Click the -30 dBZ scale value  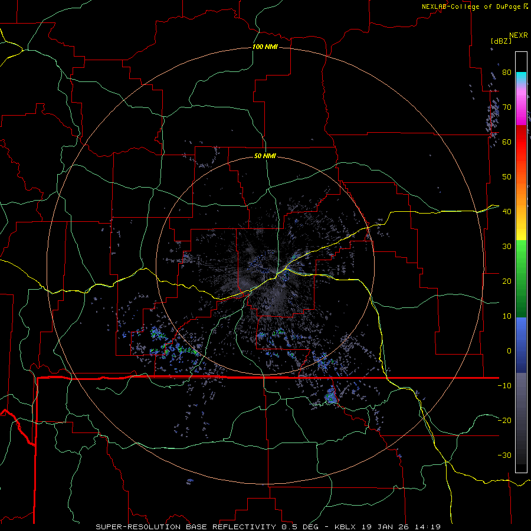pos(504,455)
